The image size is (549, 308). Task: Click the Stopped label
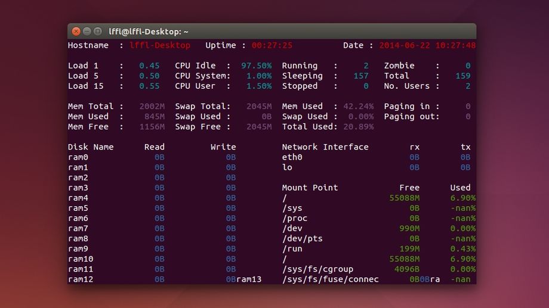point(300,86)
